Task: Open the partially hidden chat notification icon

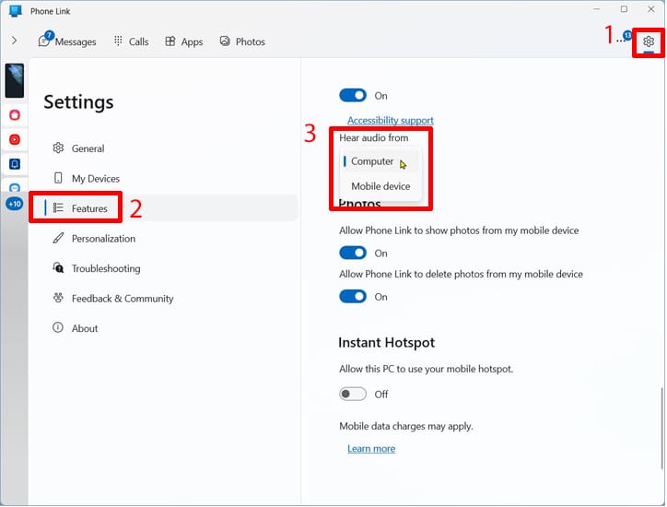Action: (15, 188)
